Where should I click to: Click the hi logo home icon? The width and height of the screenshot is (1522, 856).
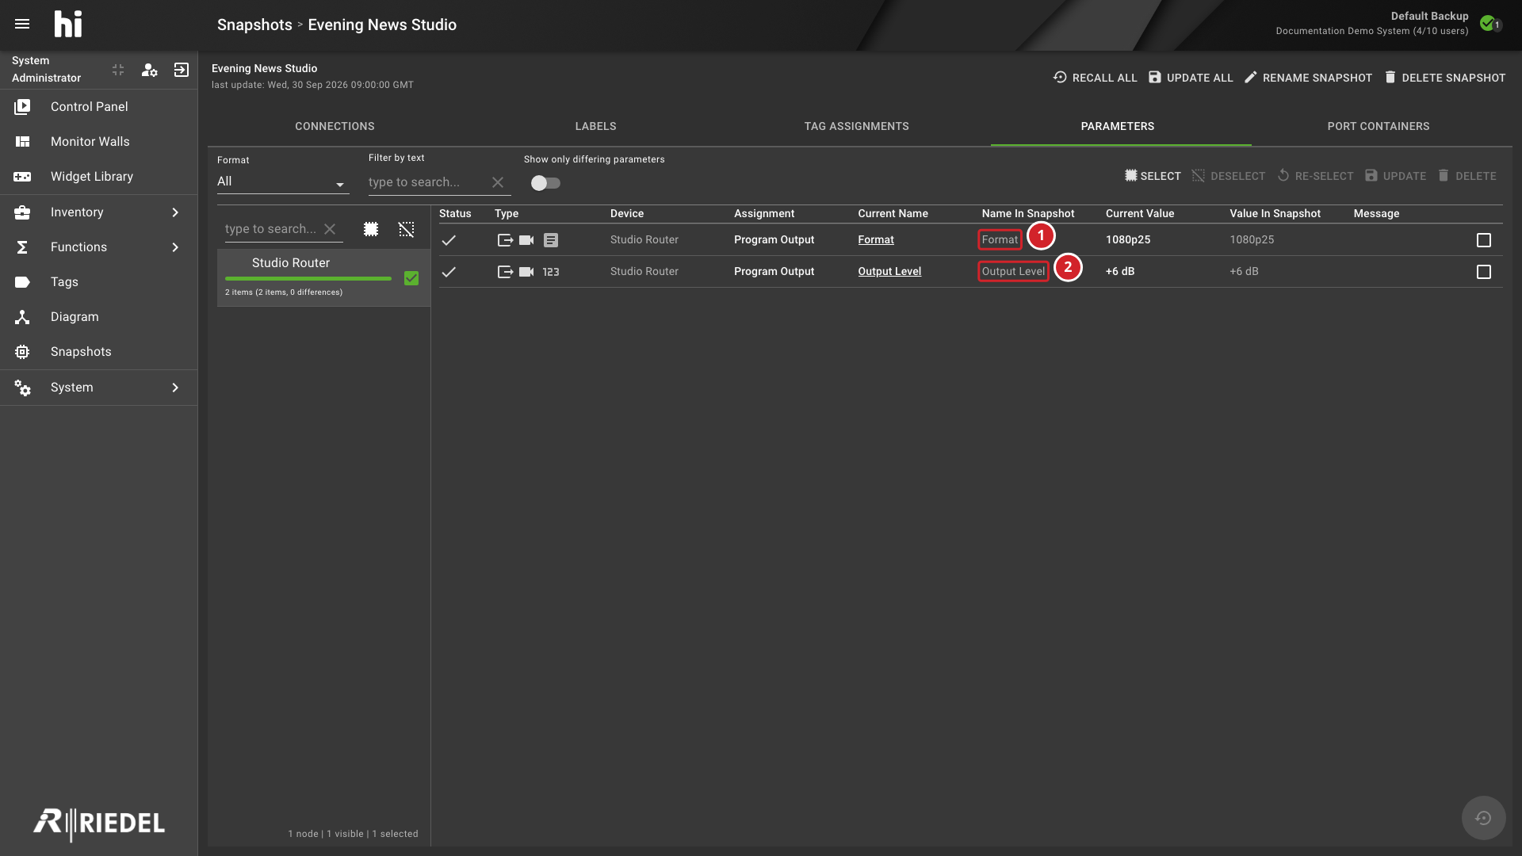pos(68,24)
